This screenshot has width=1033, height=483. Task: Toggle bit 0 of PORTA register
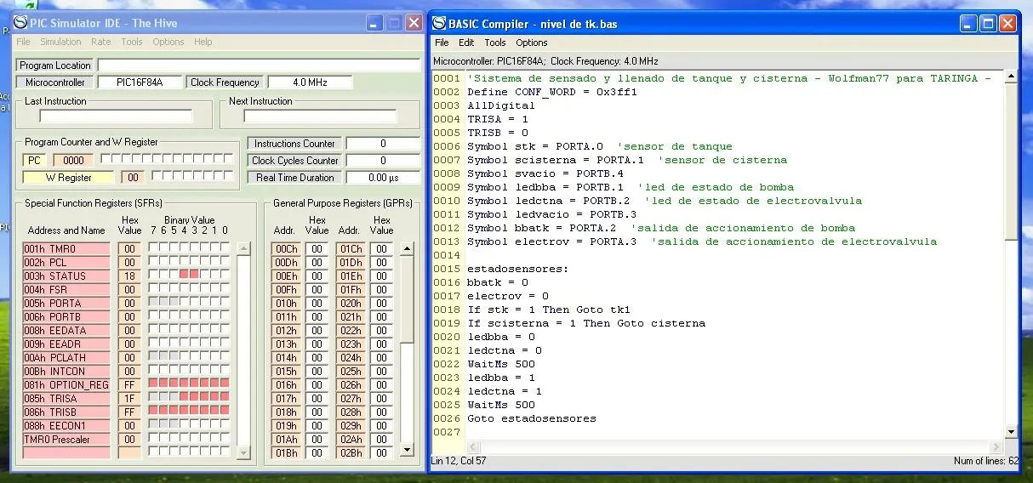point(225,303)
